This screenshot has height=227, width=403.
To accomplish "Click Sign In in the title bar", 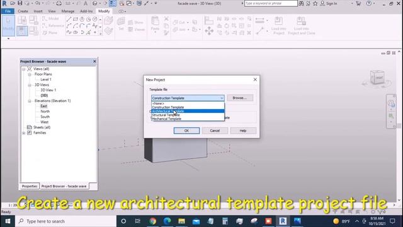I will click(x=329, y=3).
